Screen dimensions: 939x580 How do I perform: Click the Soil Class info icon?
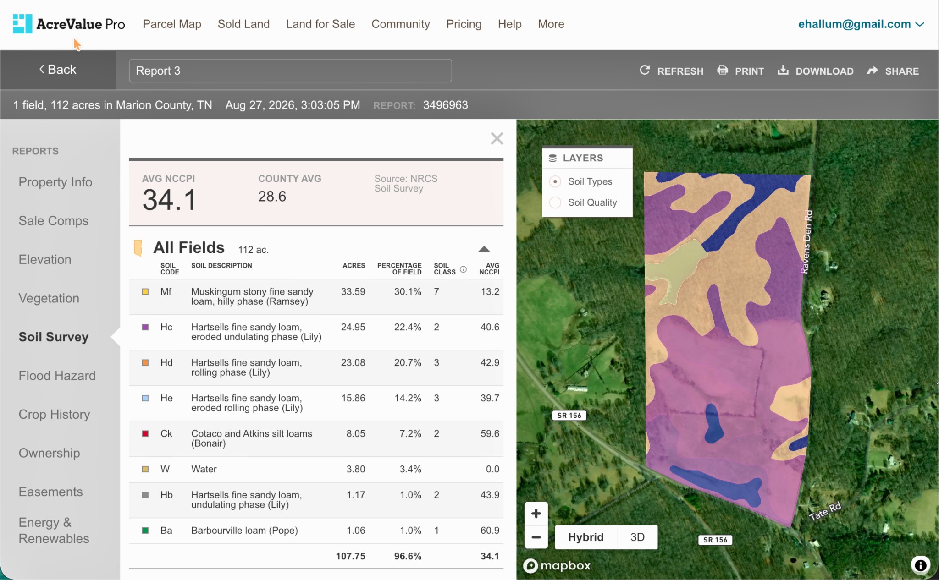[x=463, y=269]
